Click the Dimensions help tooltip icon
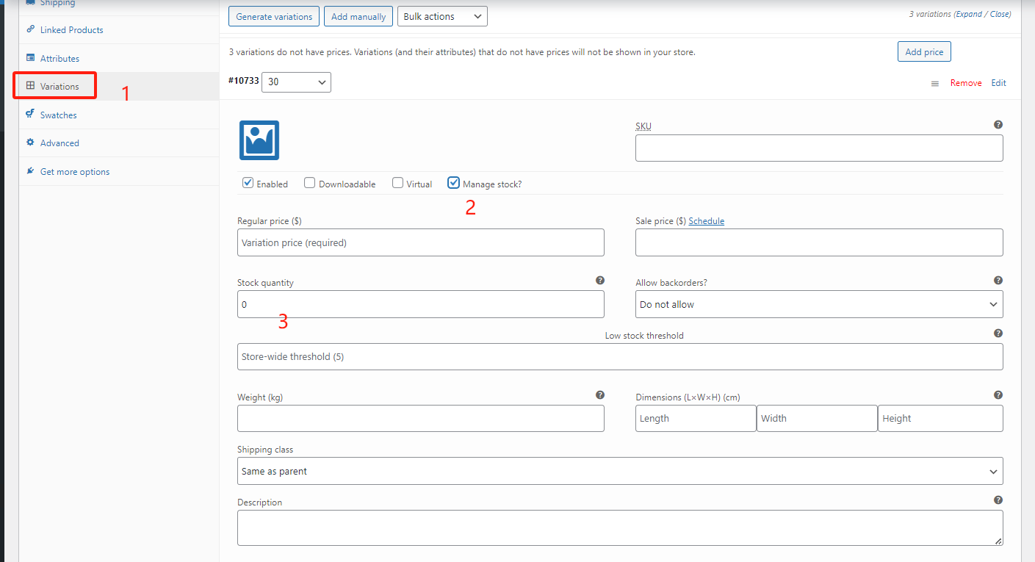The image size is (1035, 562). coord(998,395)
